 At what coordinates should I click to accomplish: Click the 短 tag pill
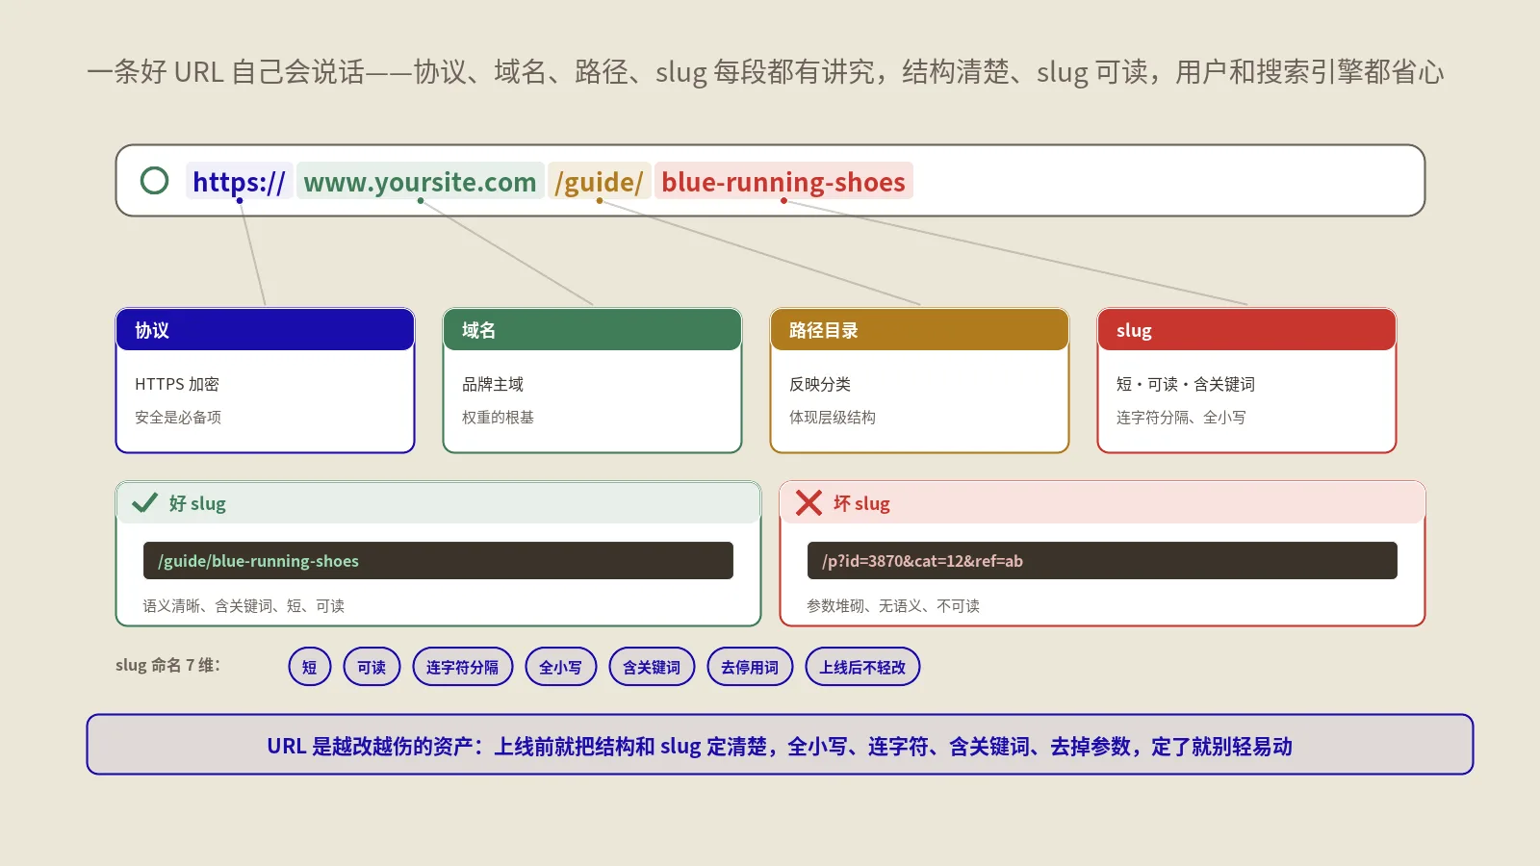[309, 667]
